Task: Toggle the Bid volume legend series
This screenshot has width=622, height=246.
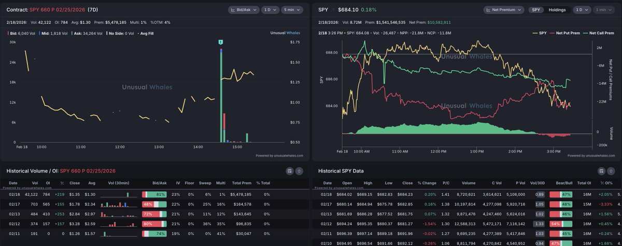Action: pyautogui.click(x=22, y=33)
